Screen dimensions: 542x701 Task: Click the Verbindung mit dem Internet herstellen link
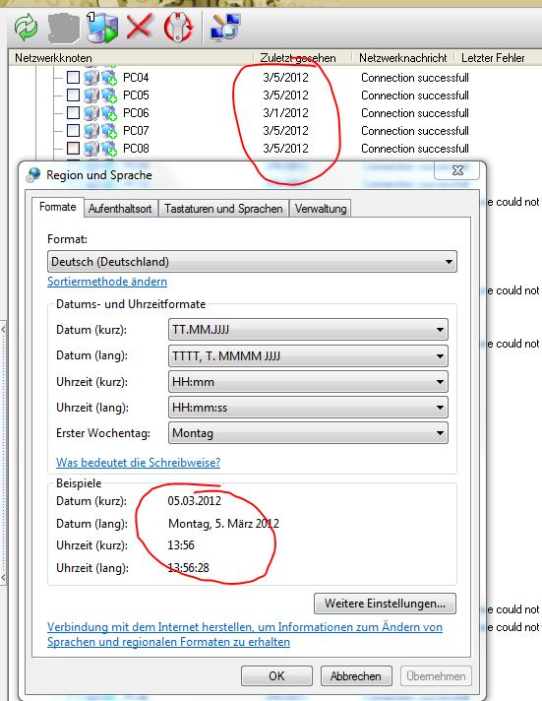click(245, 634)
